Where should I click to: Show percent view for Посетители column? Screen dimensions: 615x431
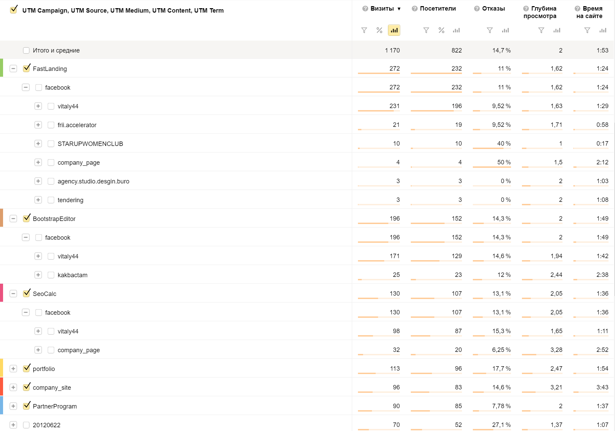click(441, 30)
